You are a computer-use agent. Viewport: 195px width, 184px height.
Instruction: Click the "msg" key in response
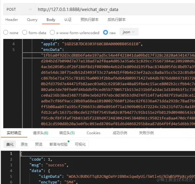tap(35, 165)
